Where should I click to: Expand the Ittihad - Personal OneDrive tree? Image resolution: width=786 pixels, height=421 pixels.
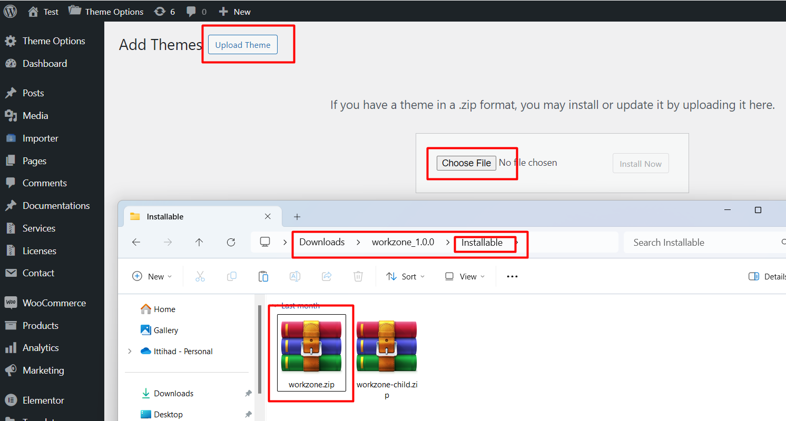[x=130, y=351]
